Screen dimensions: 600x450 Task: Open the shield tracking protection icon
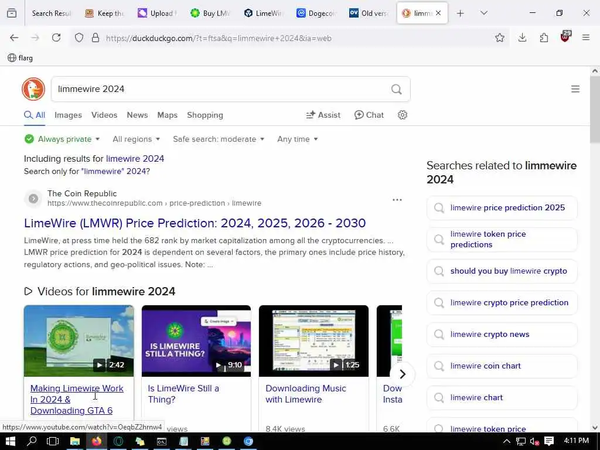pyautogui.click(x=79, y=38)
